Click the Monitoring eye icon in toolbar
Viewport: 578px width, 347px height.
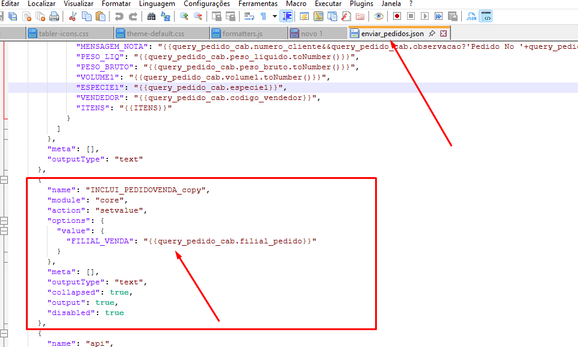[x=378, y=16]
